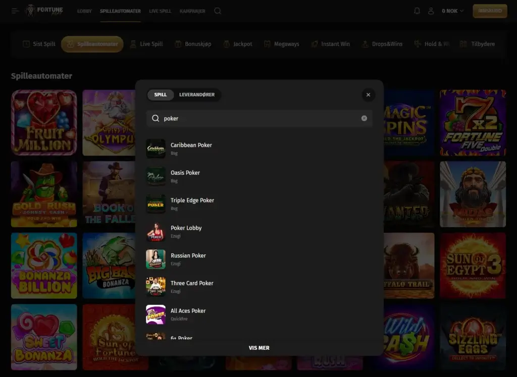Select Spilleautomater in top navigation

click(120, 11)
